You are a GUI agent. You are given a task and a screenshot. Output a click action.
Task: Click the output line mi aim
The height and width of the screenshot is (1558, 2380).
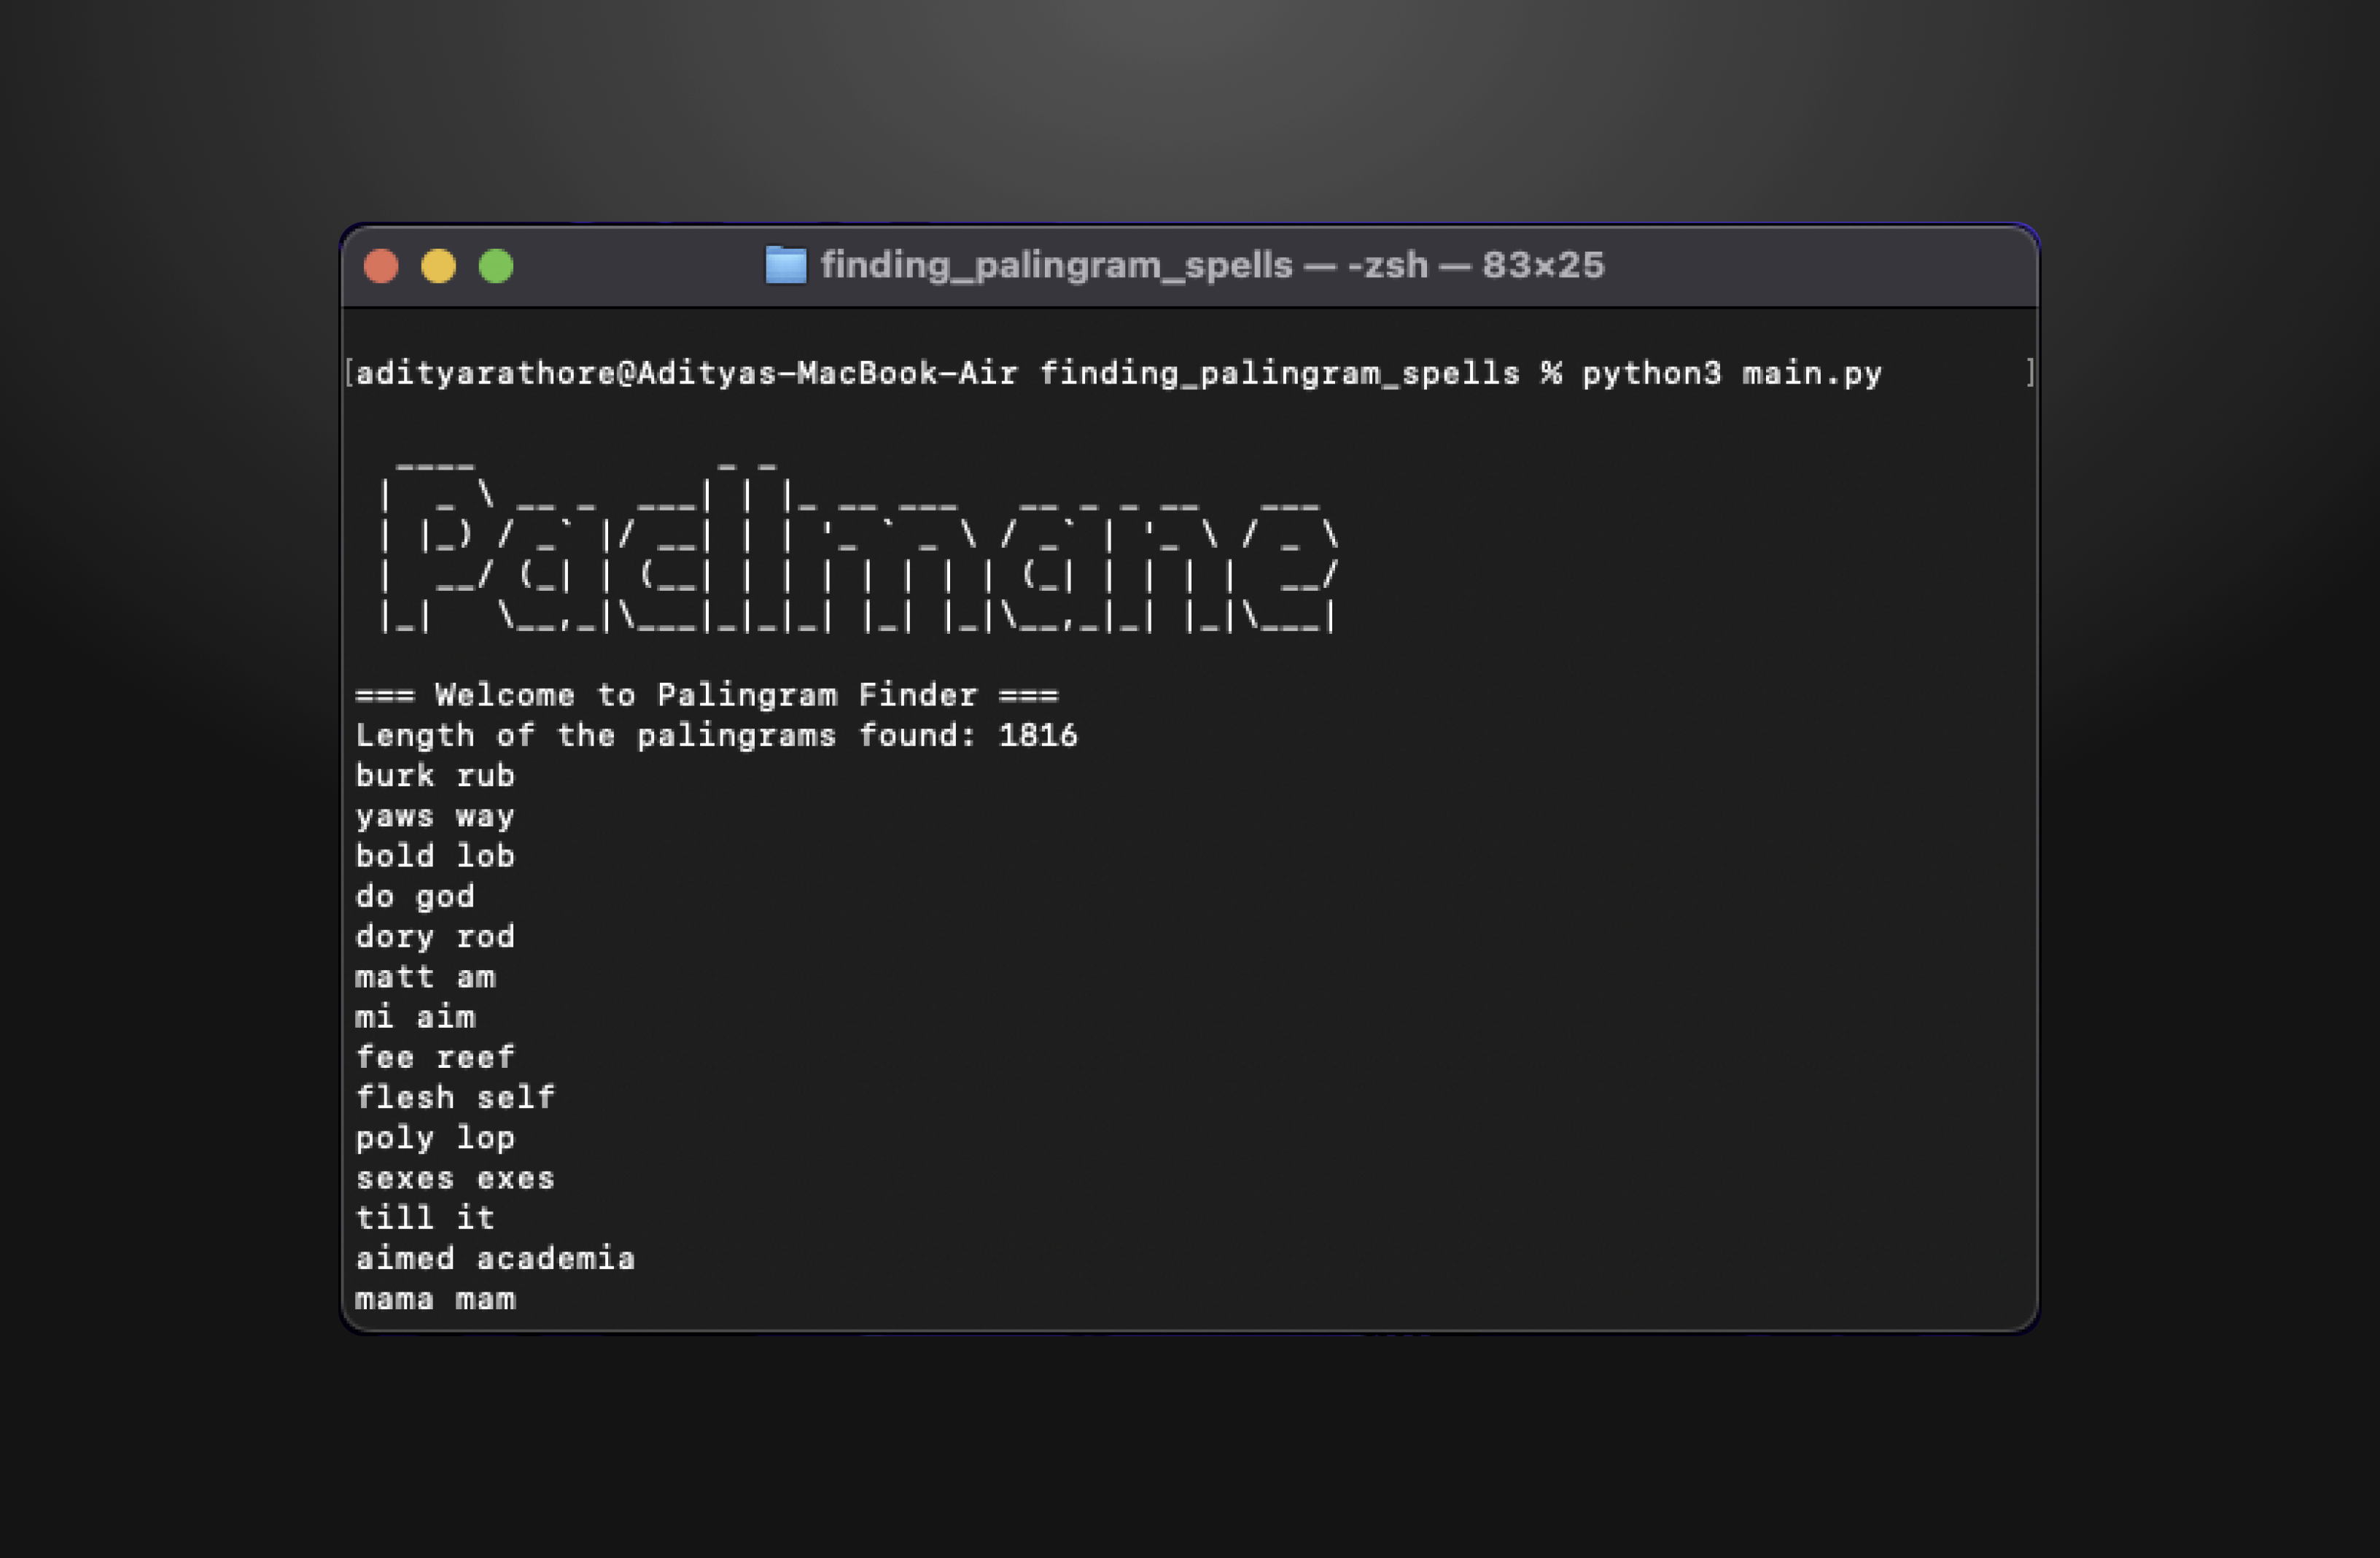(x=415, y=1017)
